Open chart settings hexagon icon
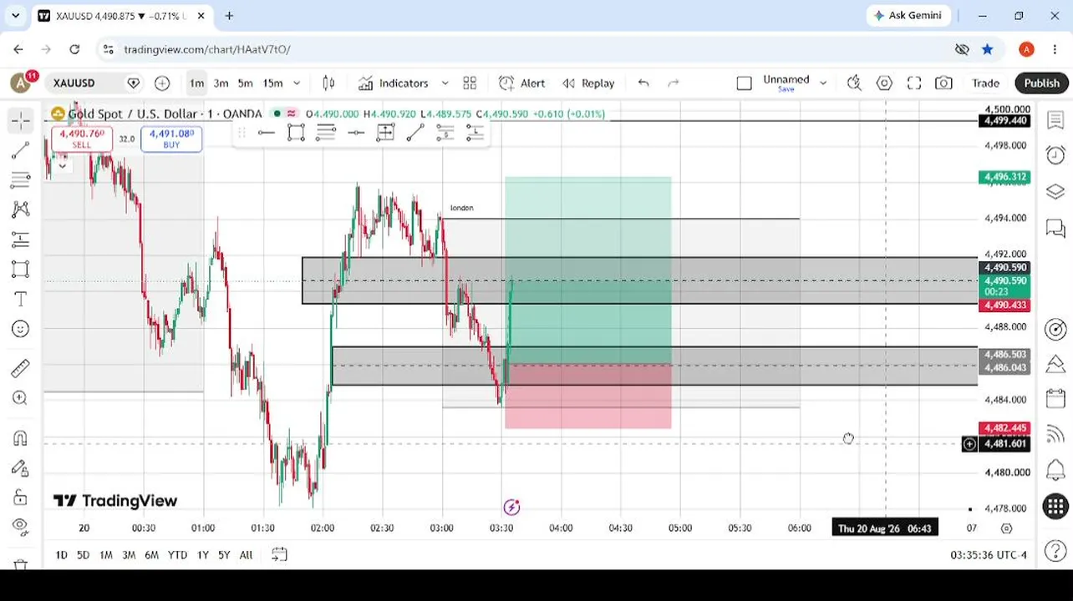 point(884,83)
